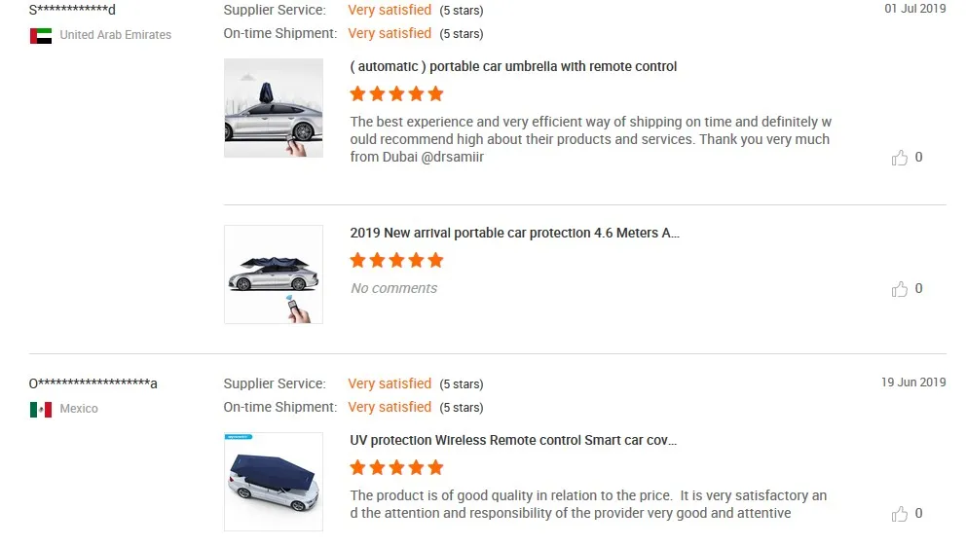Open '( automatic ) portable car umbrella' product link
Viewport: 966px width, 546px height.
point(513,66)
